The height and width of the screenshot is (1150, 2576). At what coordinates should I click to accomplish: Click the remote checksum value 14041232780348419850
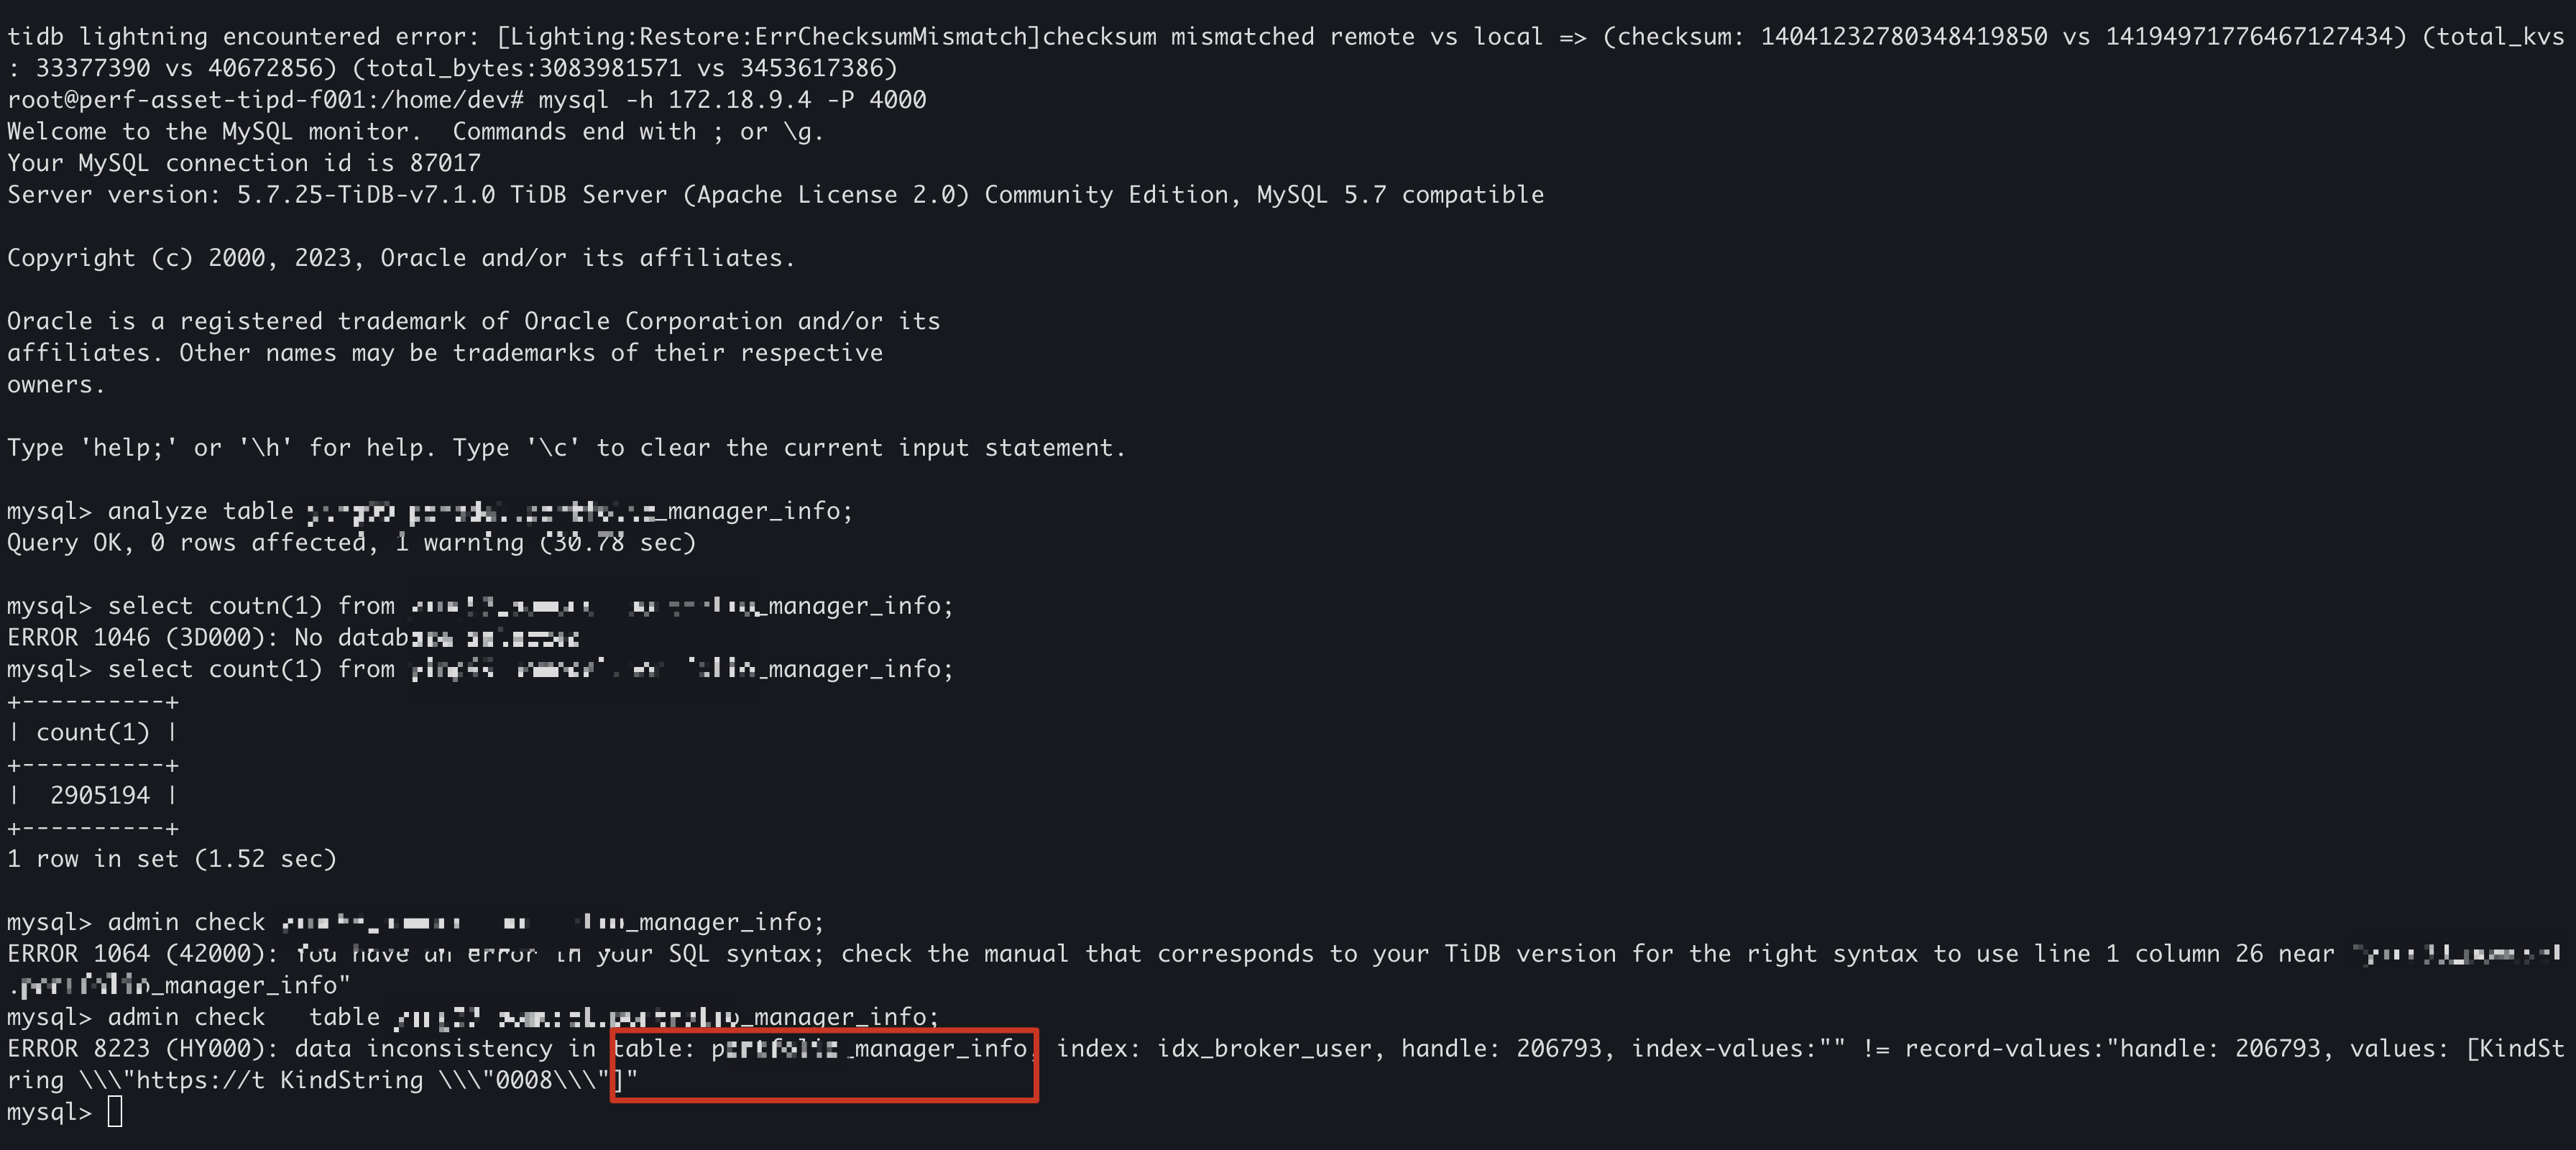point(1903,37)
